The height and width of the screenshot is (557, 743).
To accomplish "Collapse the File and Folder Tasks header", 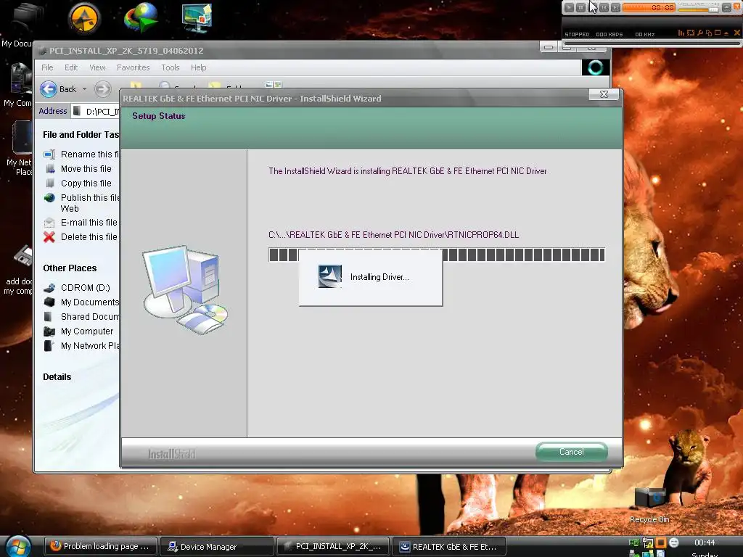I will (81, 134).
